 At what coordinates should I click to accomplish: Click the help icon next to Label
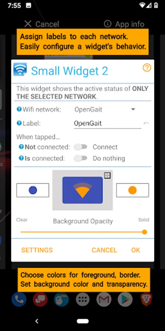19,123
